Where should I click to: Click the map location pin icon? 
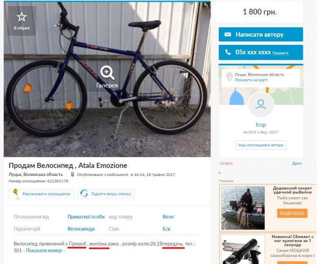(x=229, y=77)
